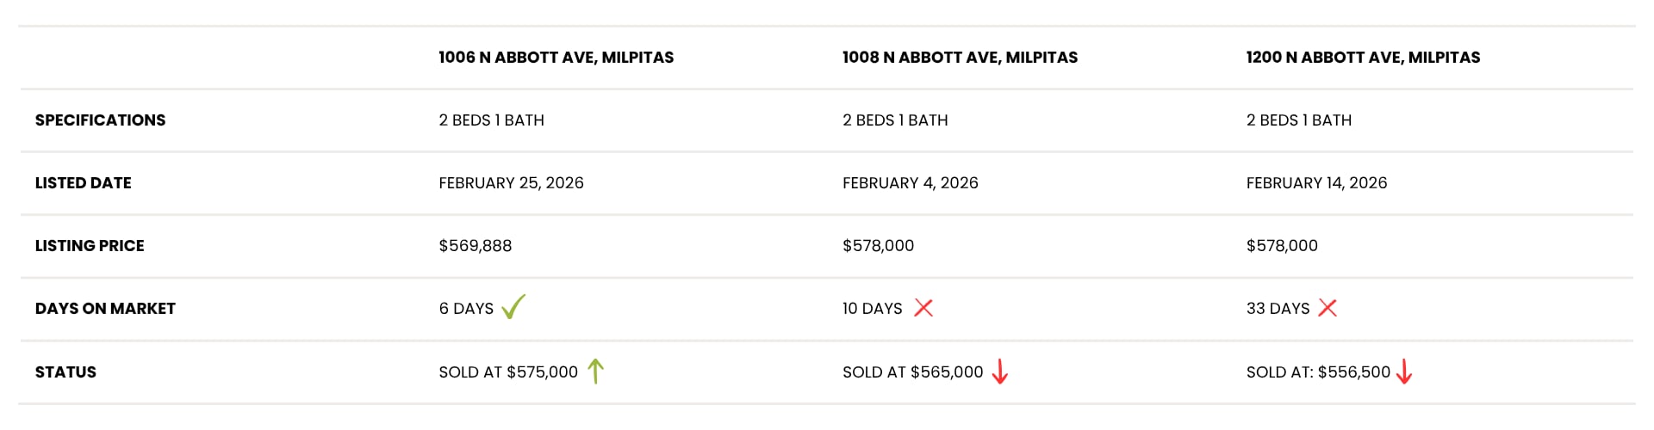
Task: Click the red X next to 10 DAYS
Action: coord(923,308)
